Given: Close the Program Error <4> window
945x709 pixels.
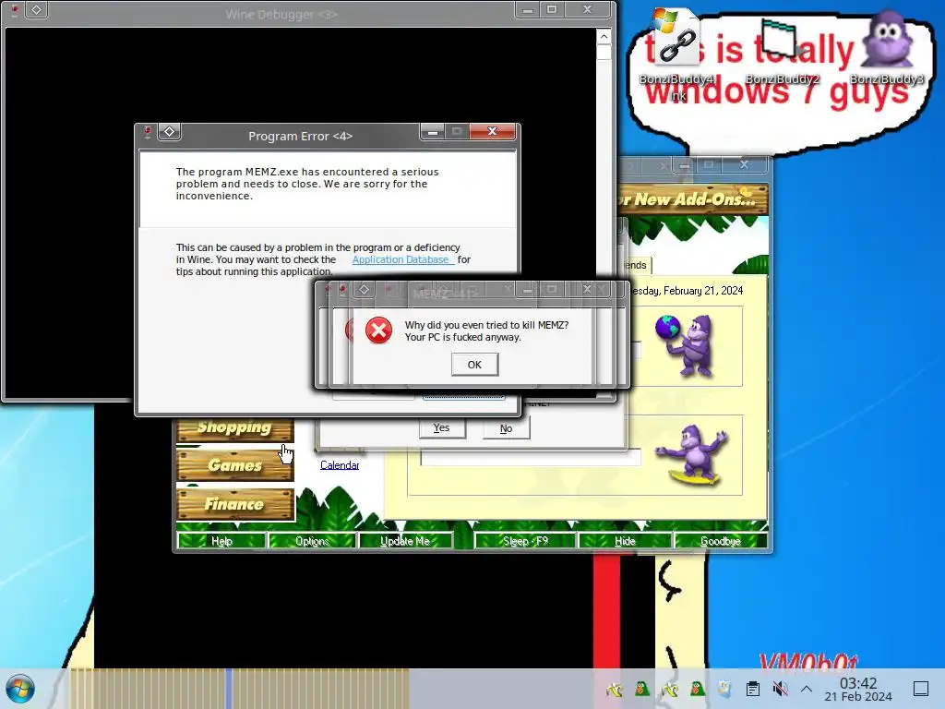Looking at the screenshot, I should [493, 131].
